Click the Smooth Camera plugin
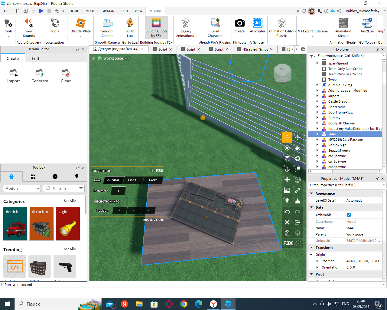387x310 pixels. tap(107, 28)
